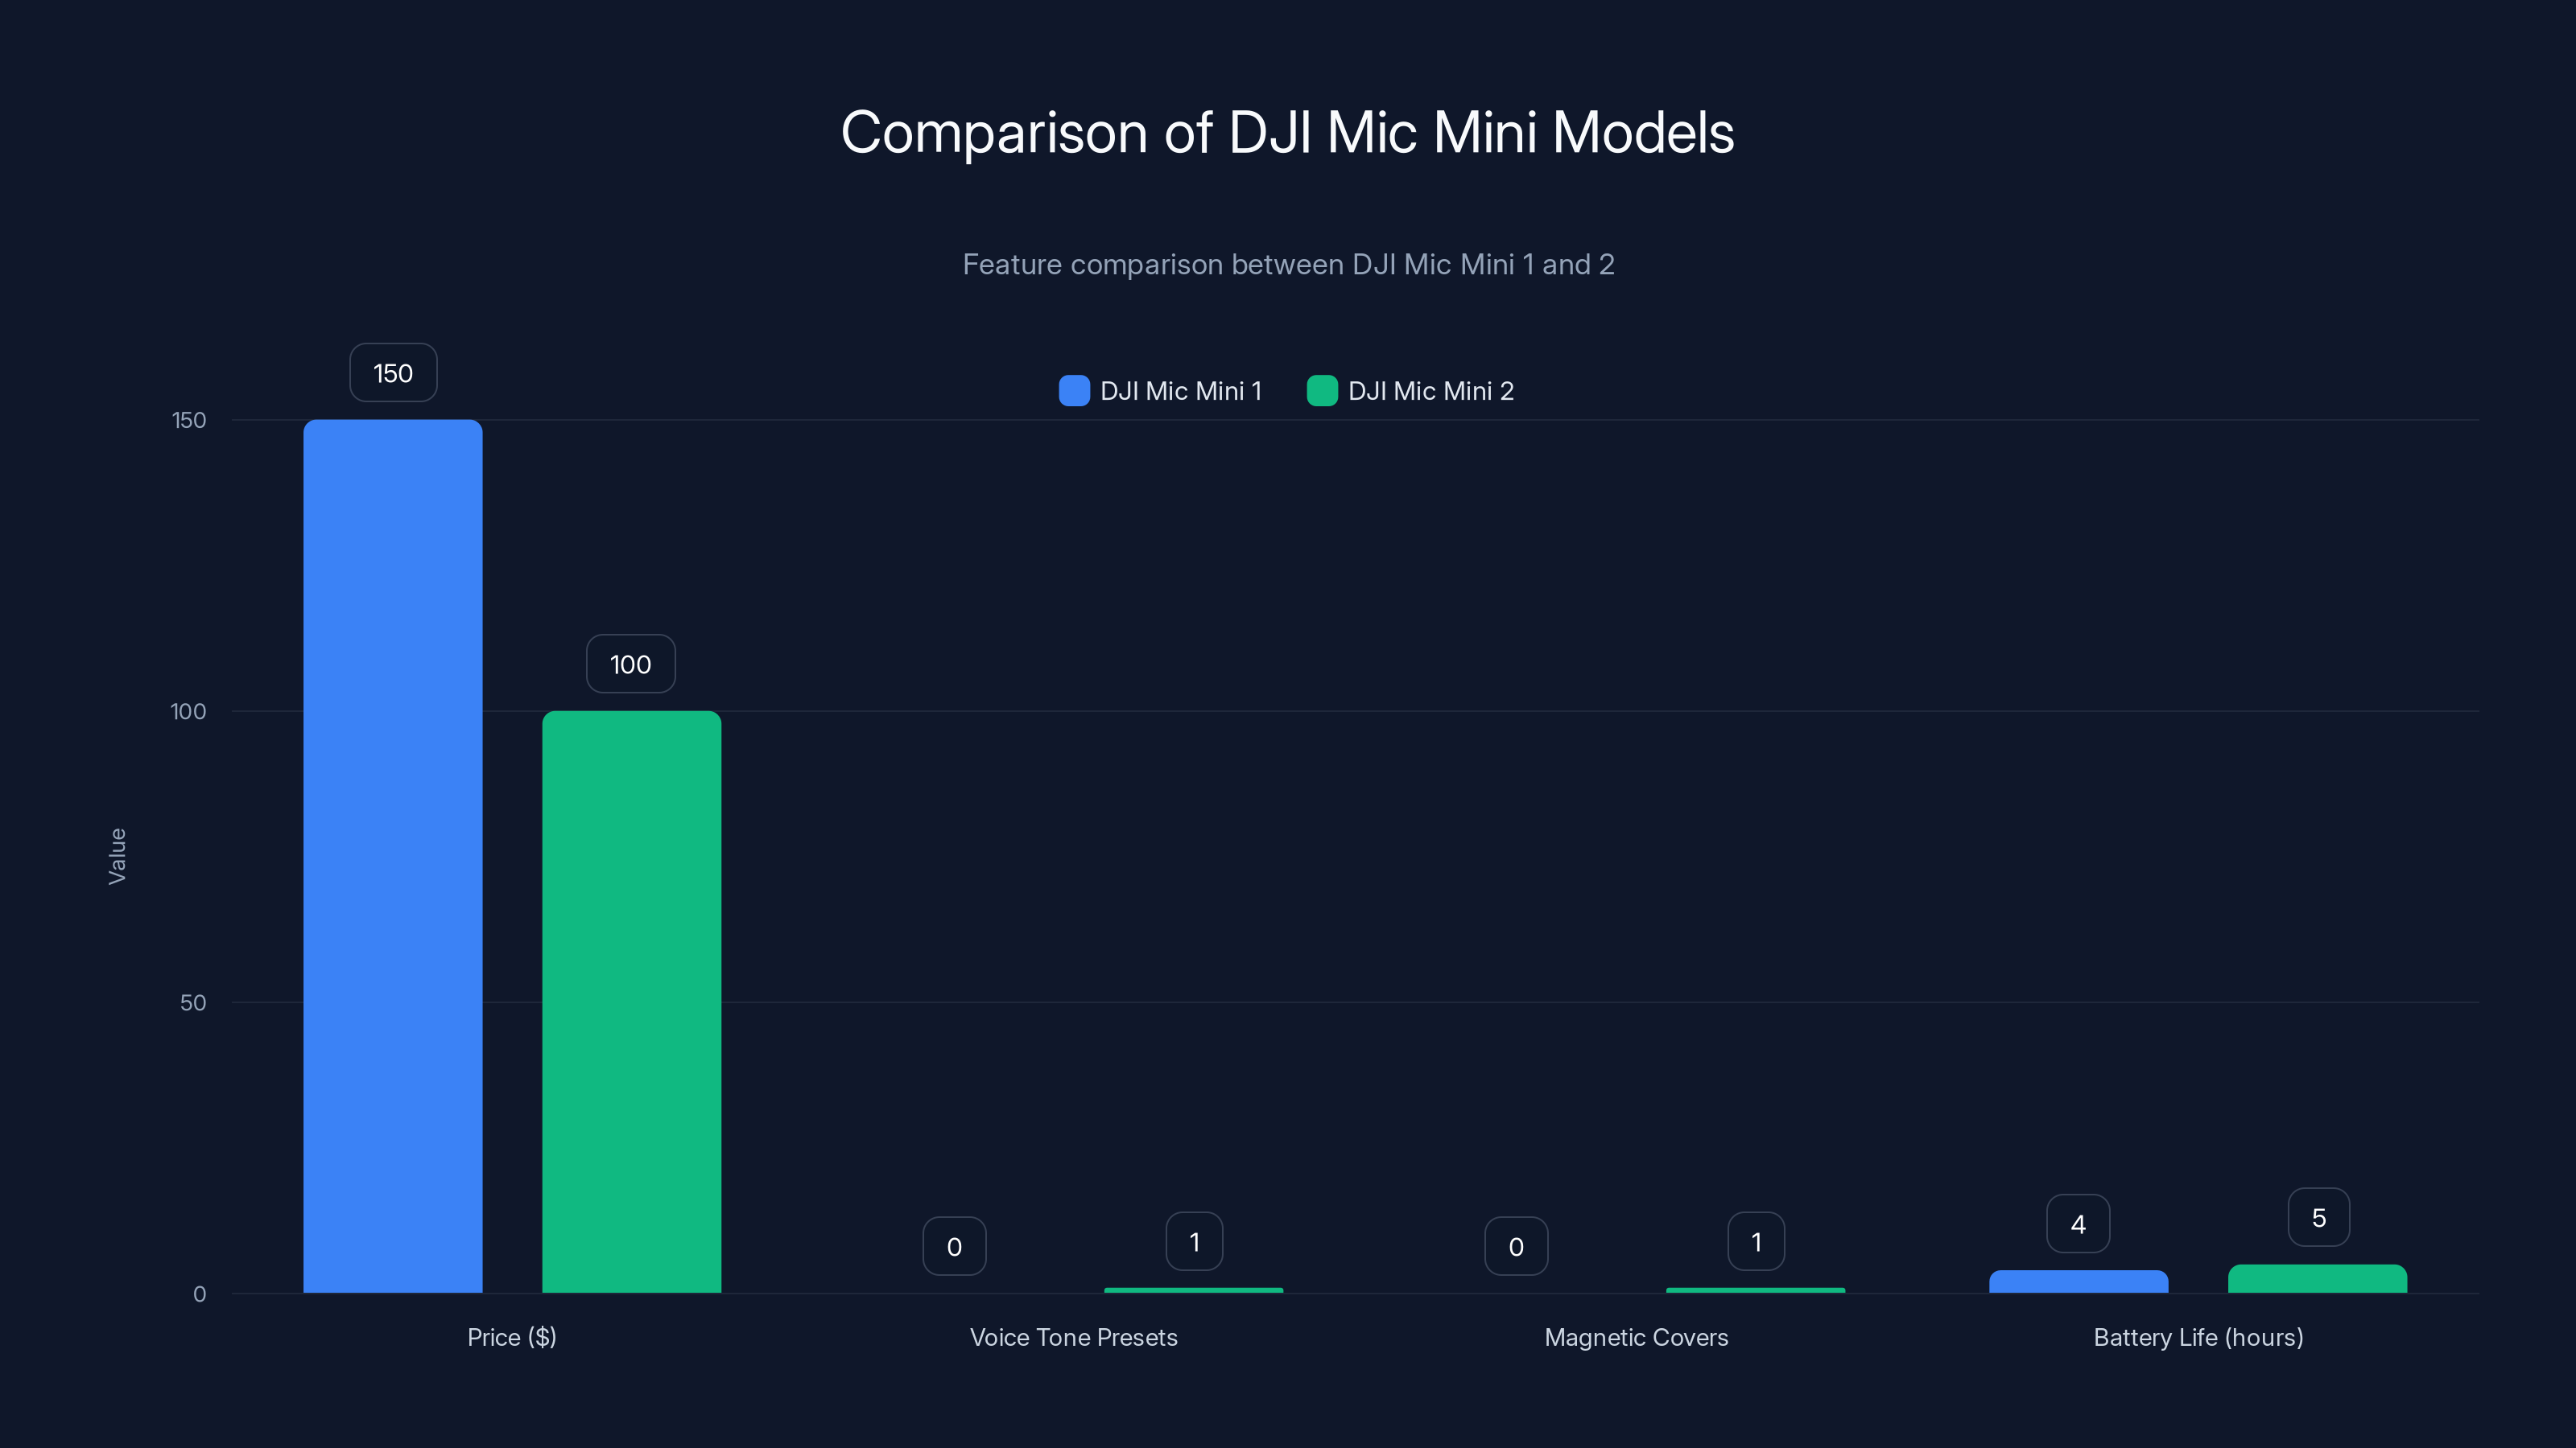Click the blue legend color swatch
Screen dimensions: 2576x1448
tap(1073, 391)
